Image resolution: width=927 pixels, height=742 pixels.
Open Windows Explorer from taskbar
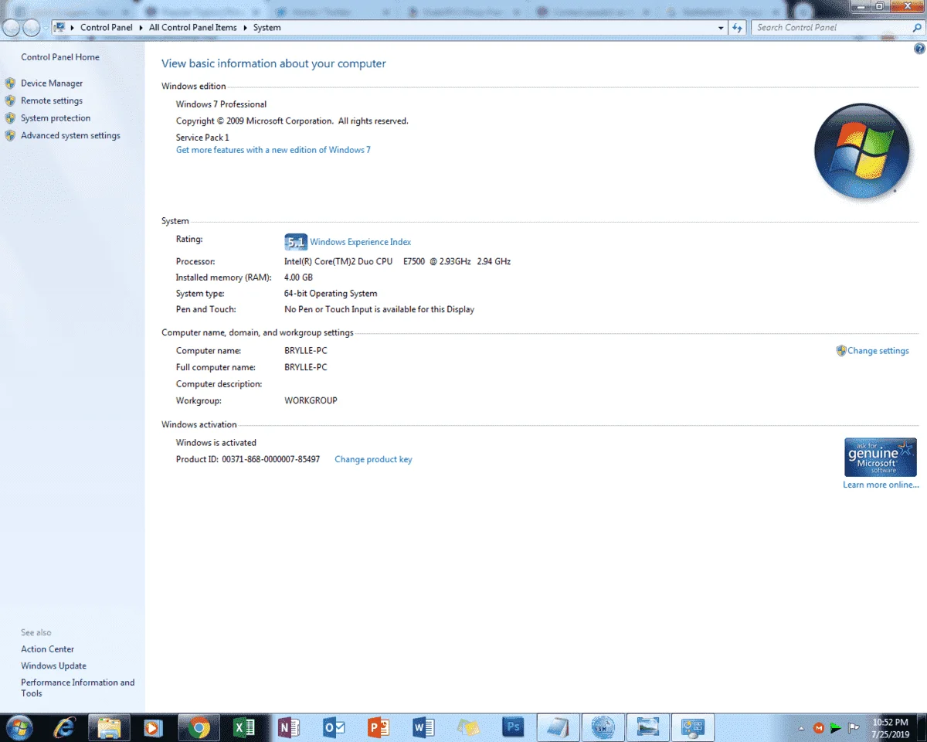(x=109, y=727)
